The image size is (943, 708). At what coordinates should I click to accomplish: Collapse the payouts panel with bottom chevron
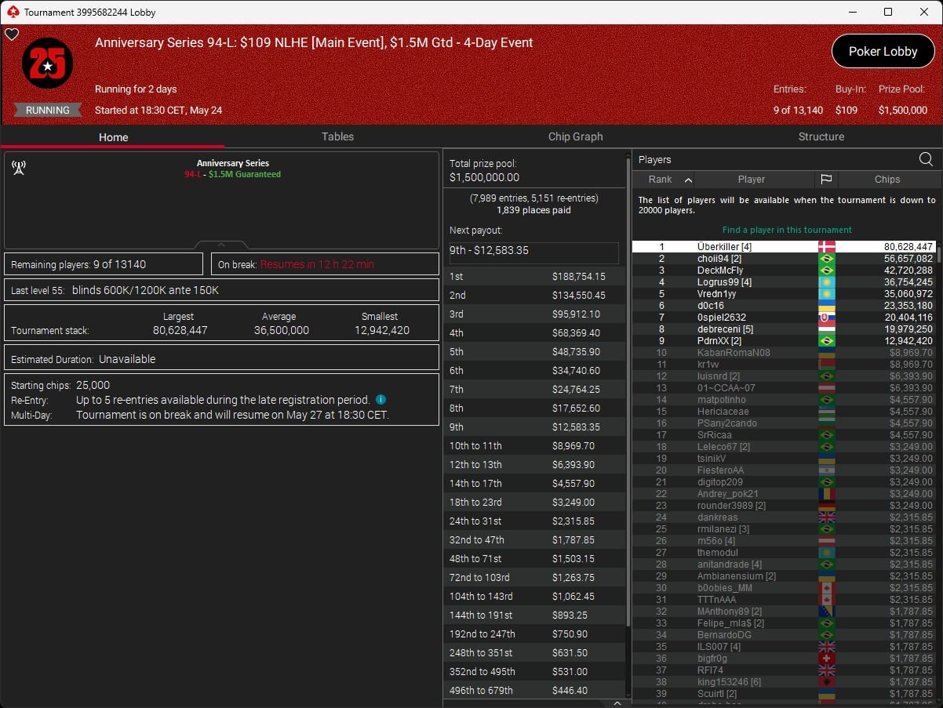(x=617, y=703)
